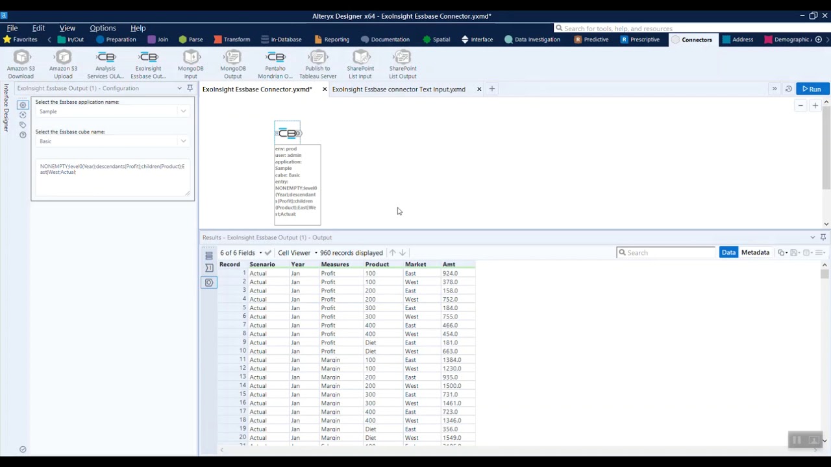The width and height of the screenshot is (831, 467).
Task: Select the Publish to Tableau Server tool
Action: pyautogui.click(x=318, y=64)
